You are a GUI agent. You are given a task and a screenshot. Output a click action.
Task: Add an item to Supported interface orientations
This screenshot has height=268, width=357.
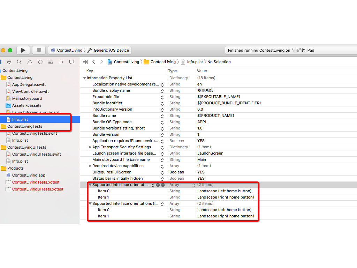coord(158,185)
